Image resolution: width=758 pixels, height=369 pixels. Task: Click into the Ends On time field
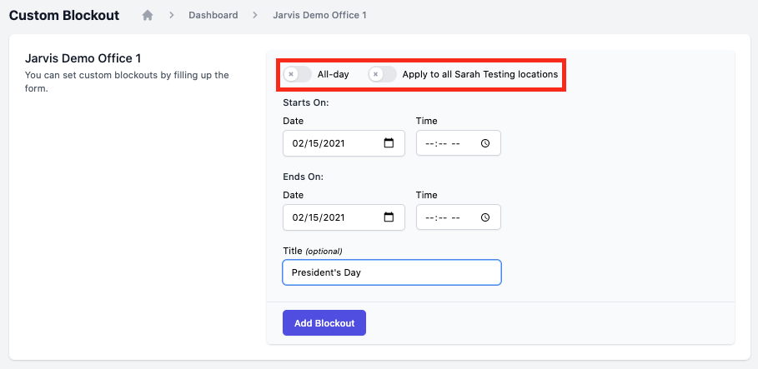[x=459, y=217]
